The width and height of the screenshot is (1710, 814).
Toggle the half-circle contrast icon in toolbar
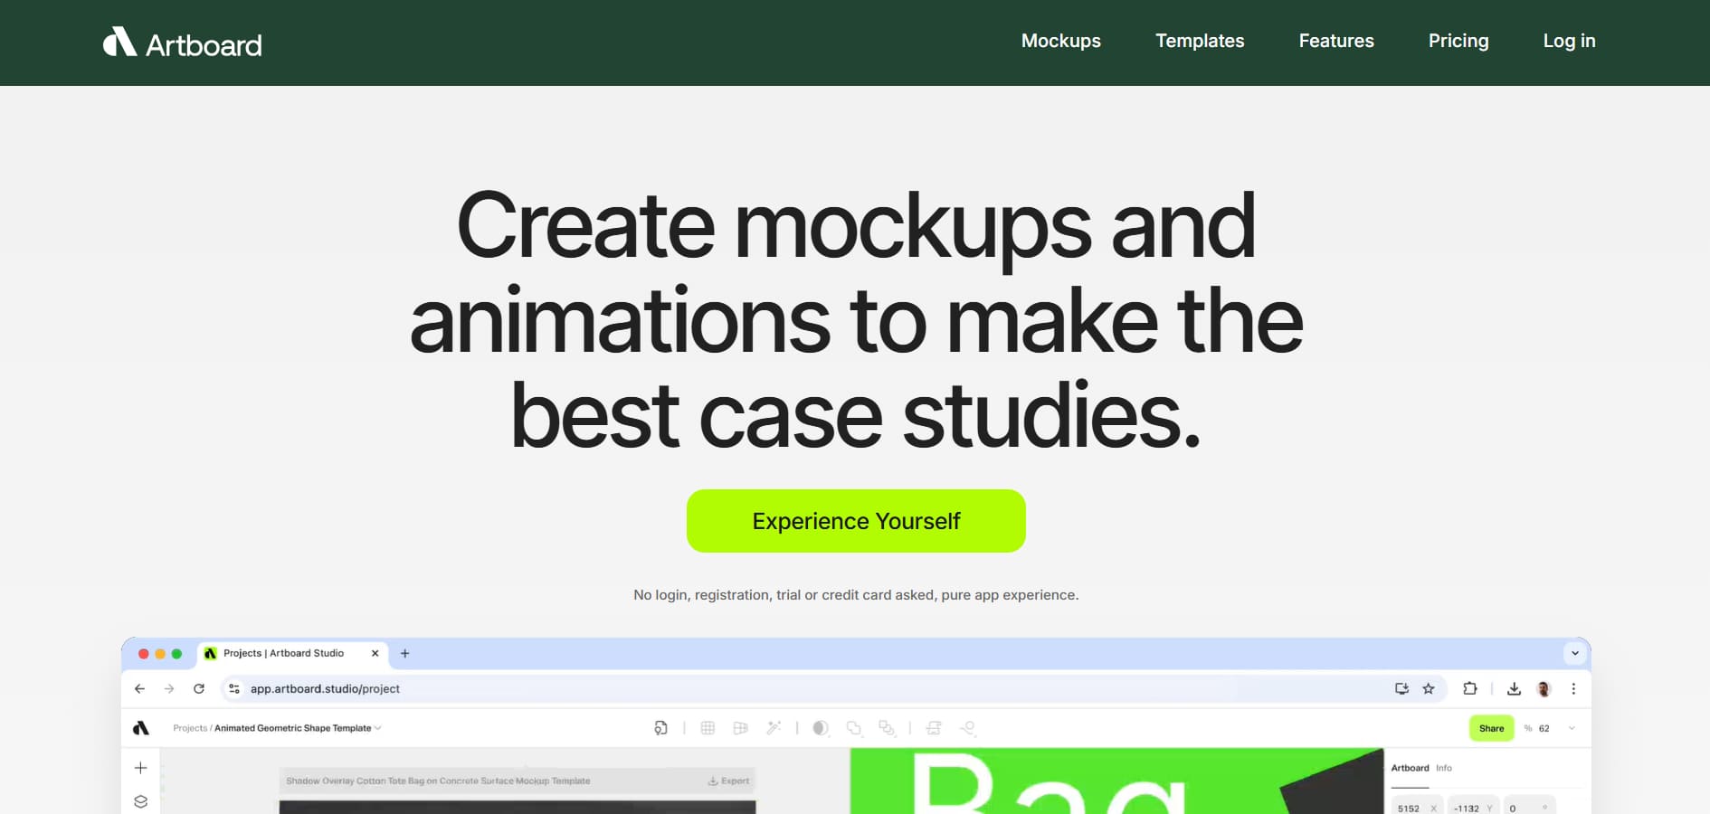[x=821, y=728]
